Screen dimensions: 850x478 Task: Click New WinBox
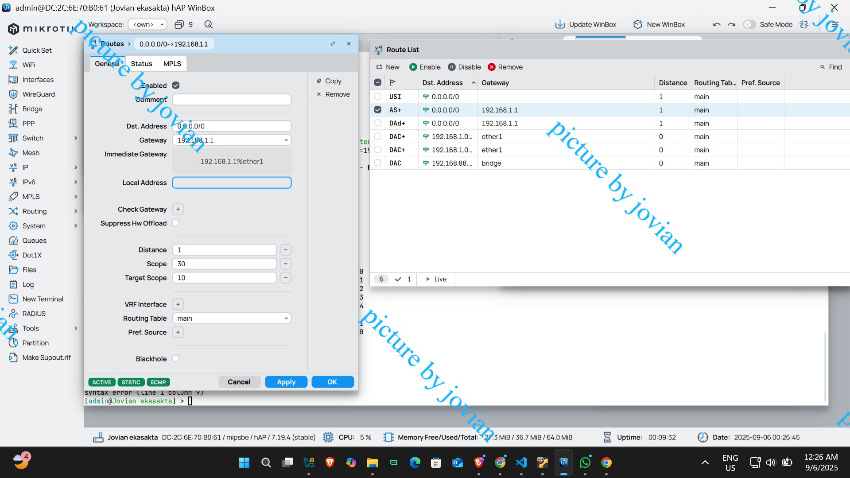click(659, 24)
